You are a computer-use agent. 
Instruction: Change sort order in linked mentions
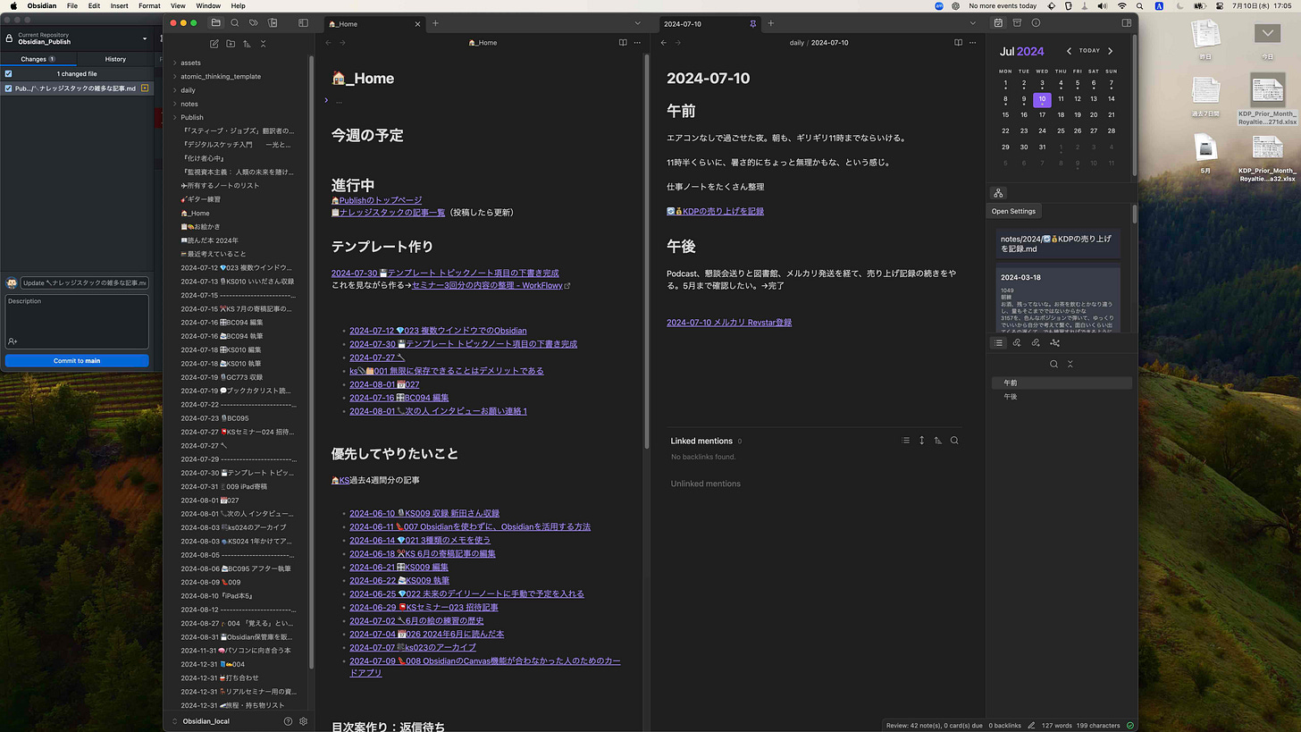click(937, 441)
